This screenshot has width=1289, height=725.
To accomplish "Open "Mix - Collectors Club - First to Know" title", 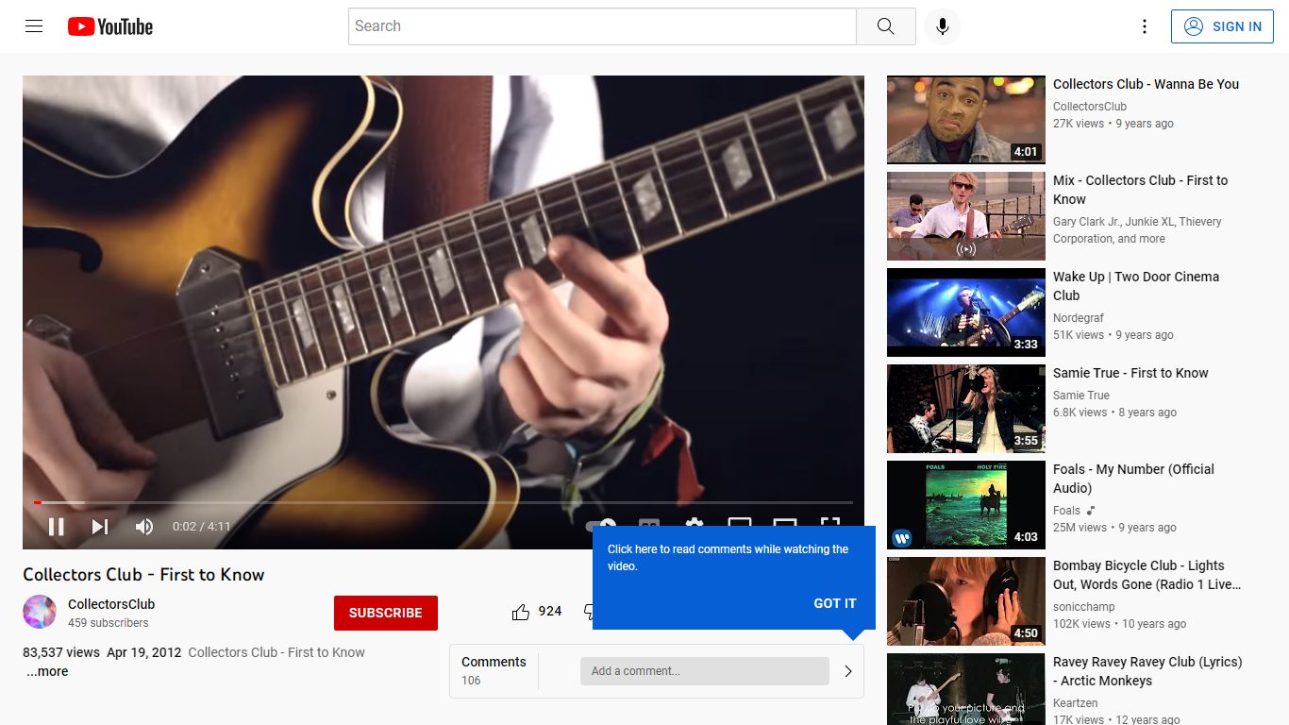I will [x=1141, y=190].
